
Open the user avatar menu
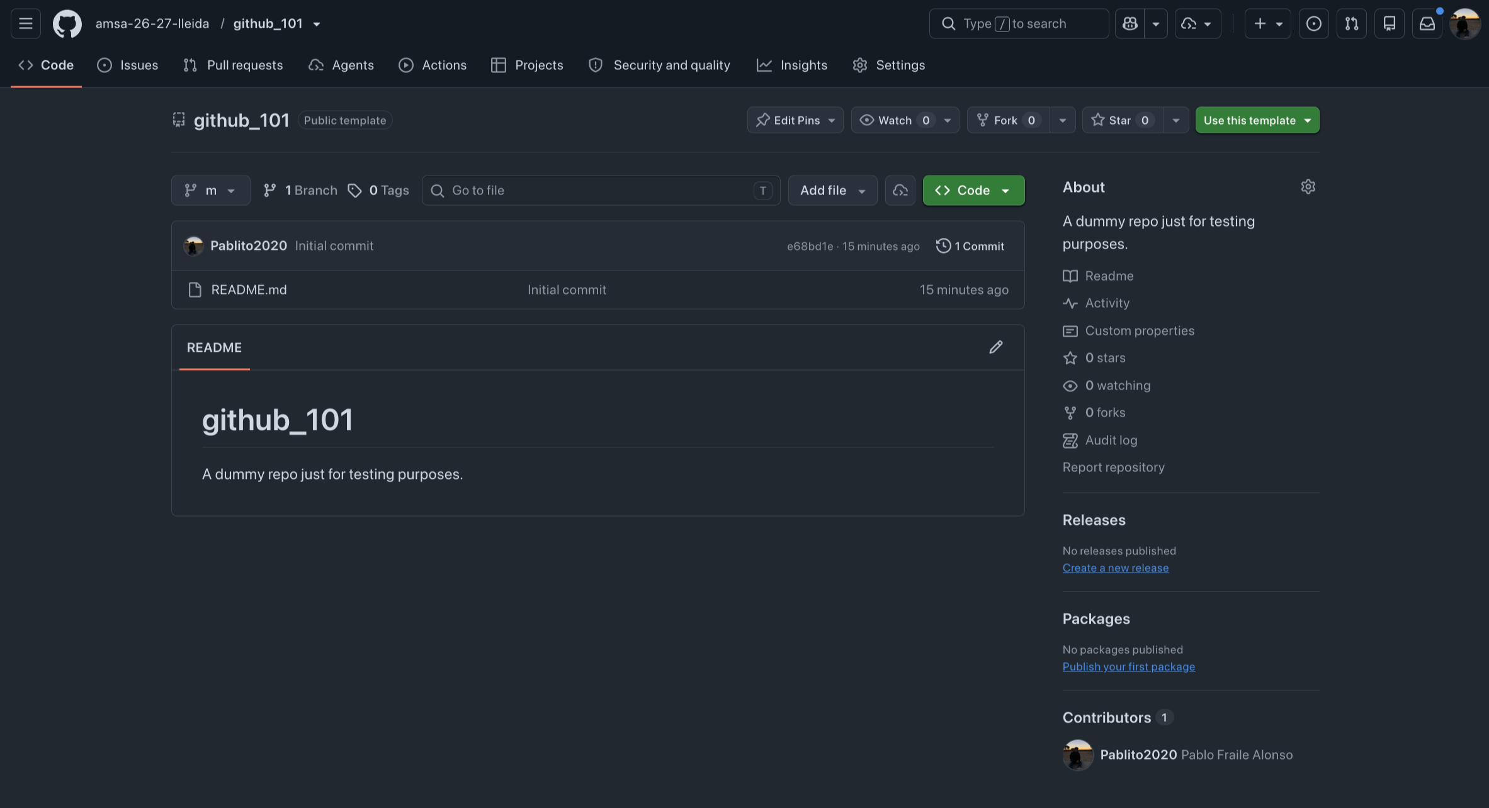coord(1465,24)
